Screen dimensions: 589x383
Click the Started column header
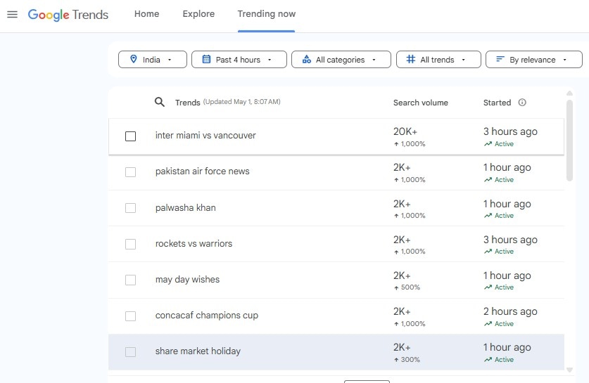tap(497, 103)
